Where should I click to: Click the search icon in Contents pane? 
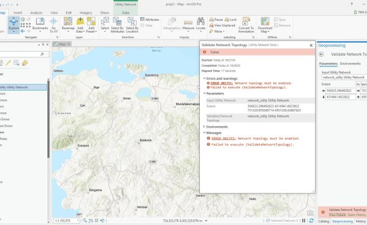[42, 54]
